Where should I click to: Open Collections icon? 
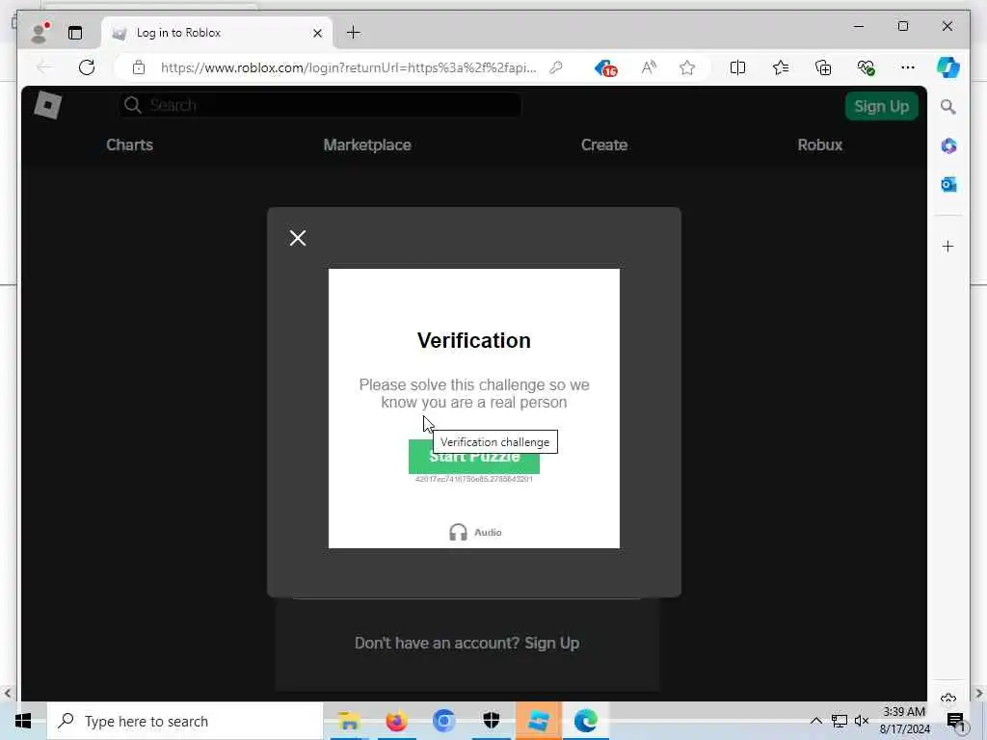(823, 67)
